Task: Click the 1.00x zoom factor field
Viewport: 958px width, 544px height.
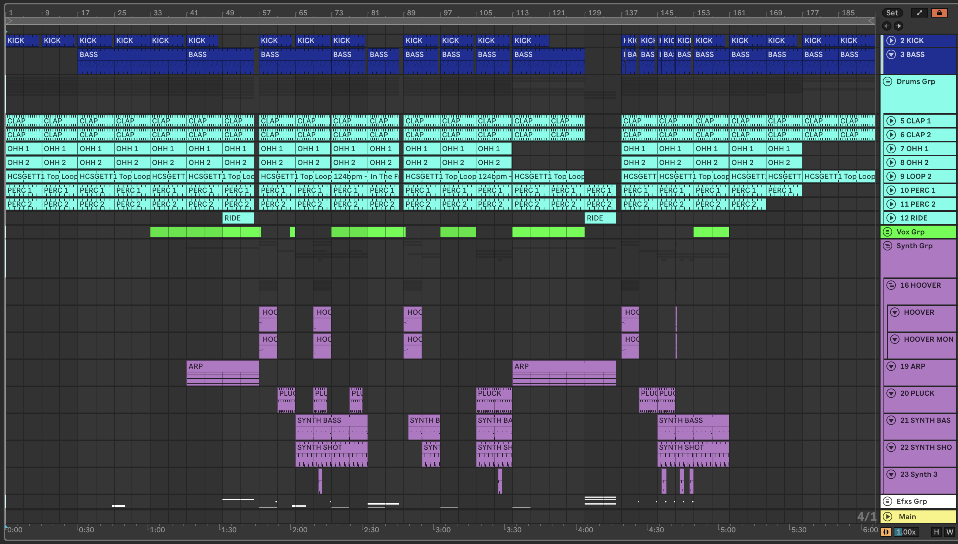Action: 906,532
